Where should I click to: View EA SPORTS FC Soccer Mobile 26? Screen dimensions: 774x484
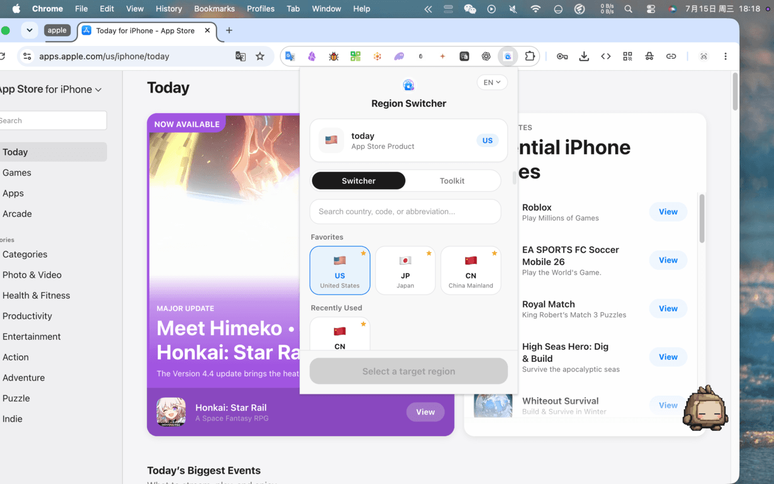[x=668, y=260]
